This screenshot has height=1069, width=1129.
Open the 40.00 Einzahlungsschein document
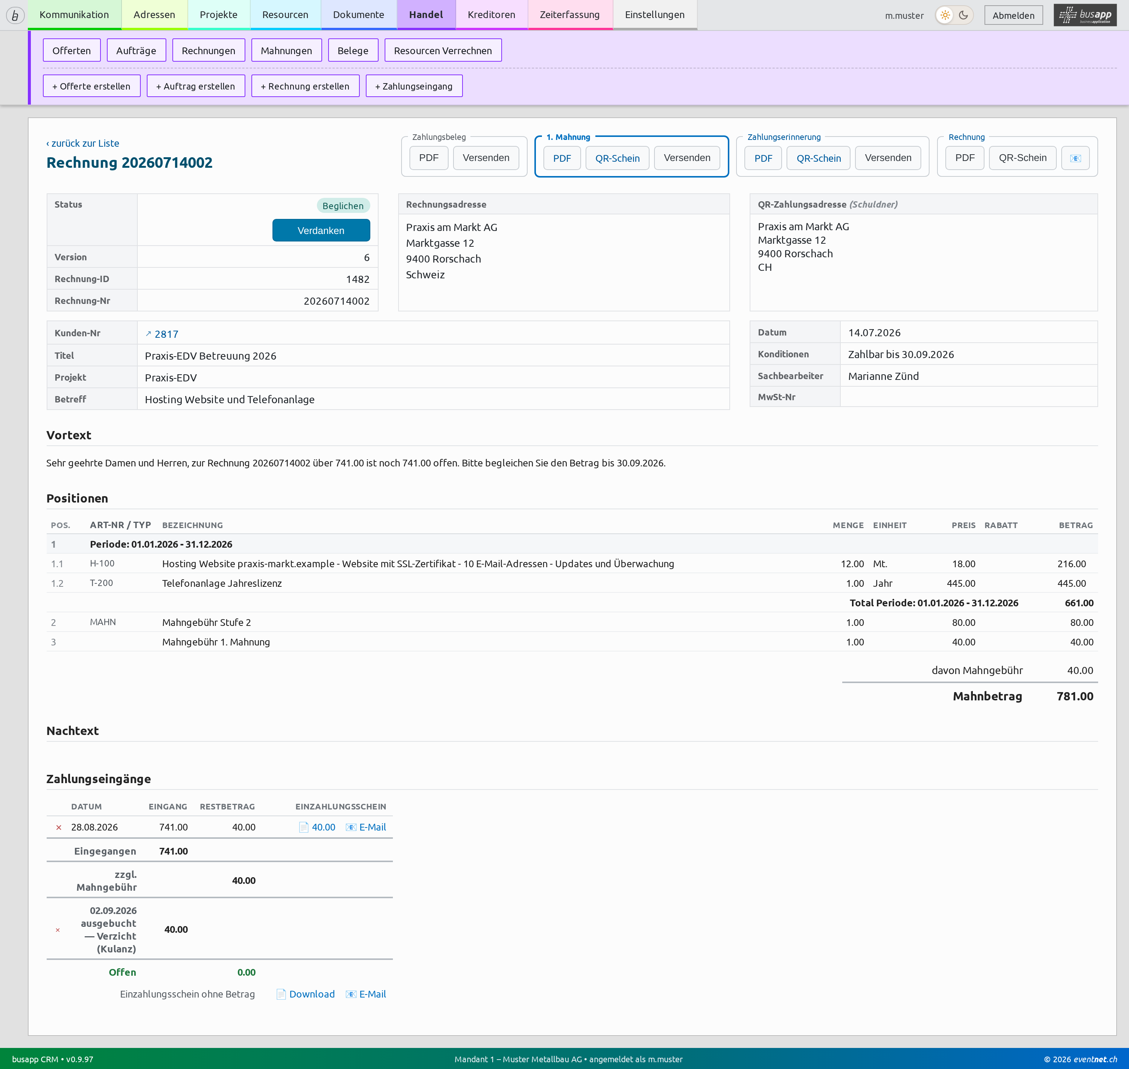click(x=317, y=828)
